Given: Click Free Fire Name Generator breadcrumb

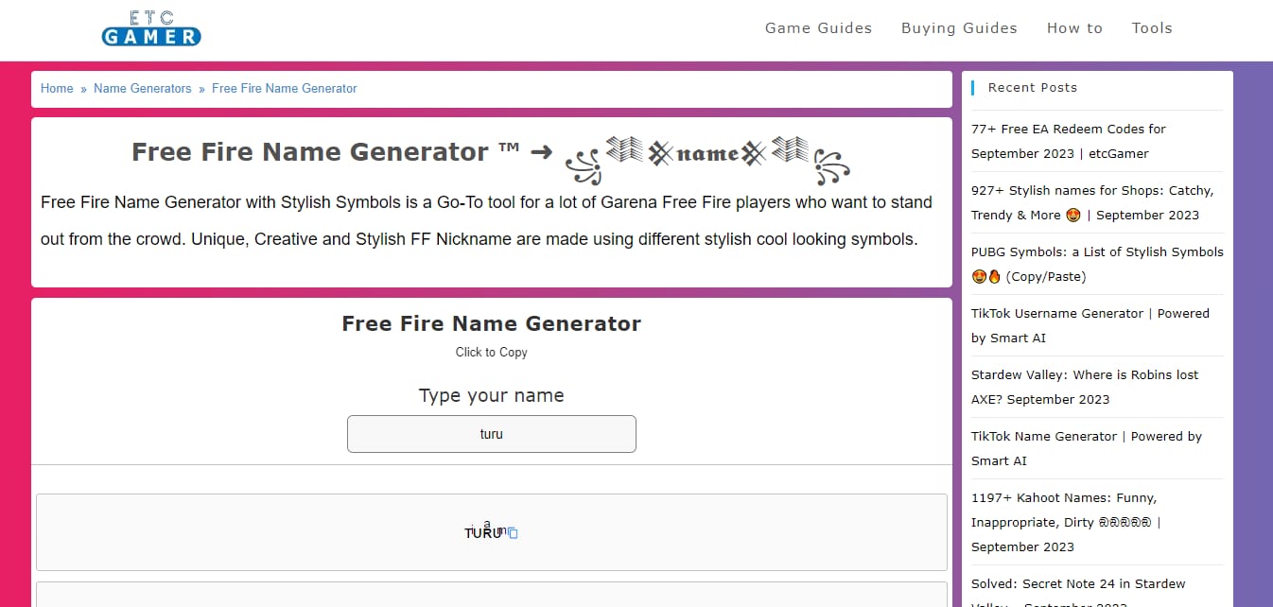Looking at the screenshot, I should [x=285, y=88].
